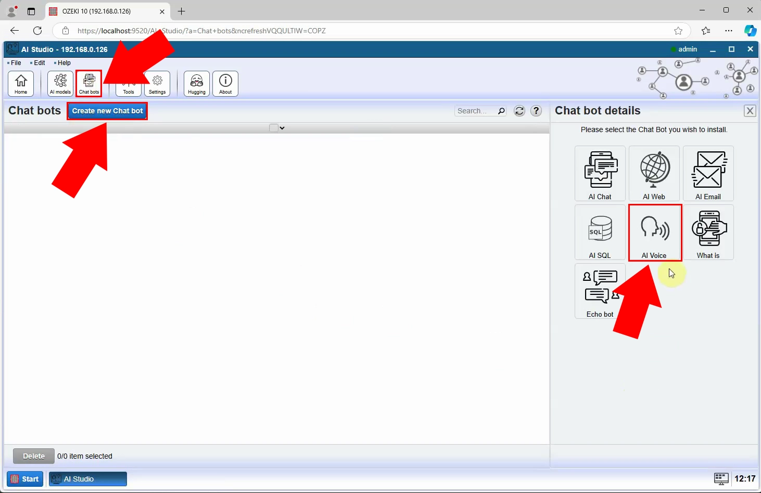Open the browser profile icon

pos(11,11)
